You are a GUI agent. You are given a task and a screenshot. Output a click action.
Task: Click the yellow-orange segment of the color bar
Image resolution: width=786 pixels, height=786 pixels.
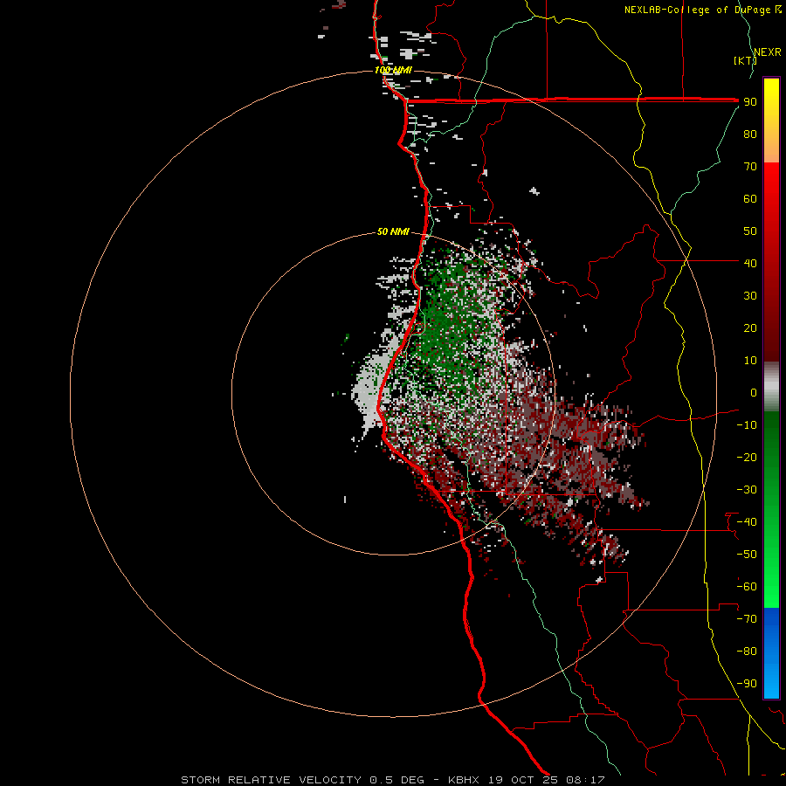click(x=771, y=121)
